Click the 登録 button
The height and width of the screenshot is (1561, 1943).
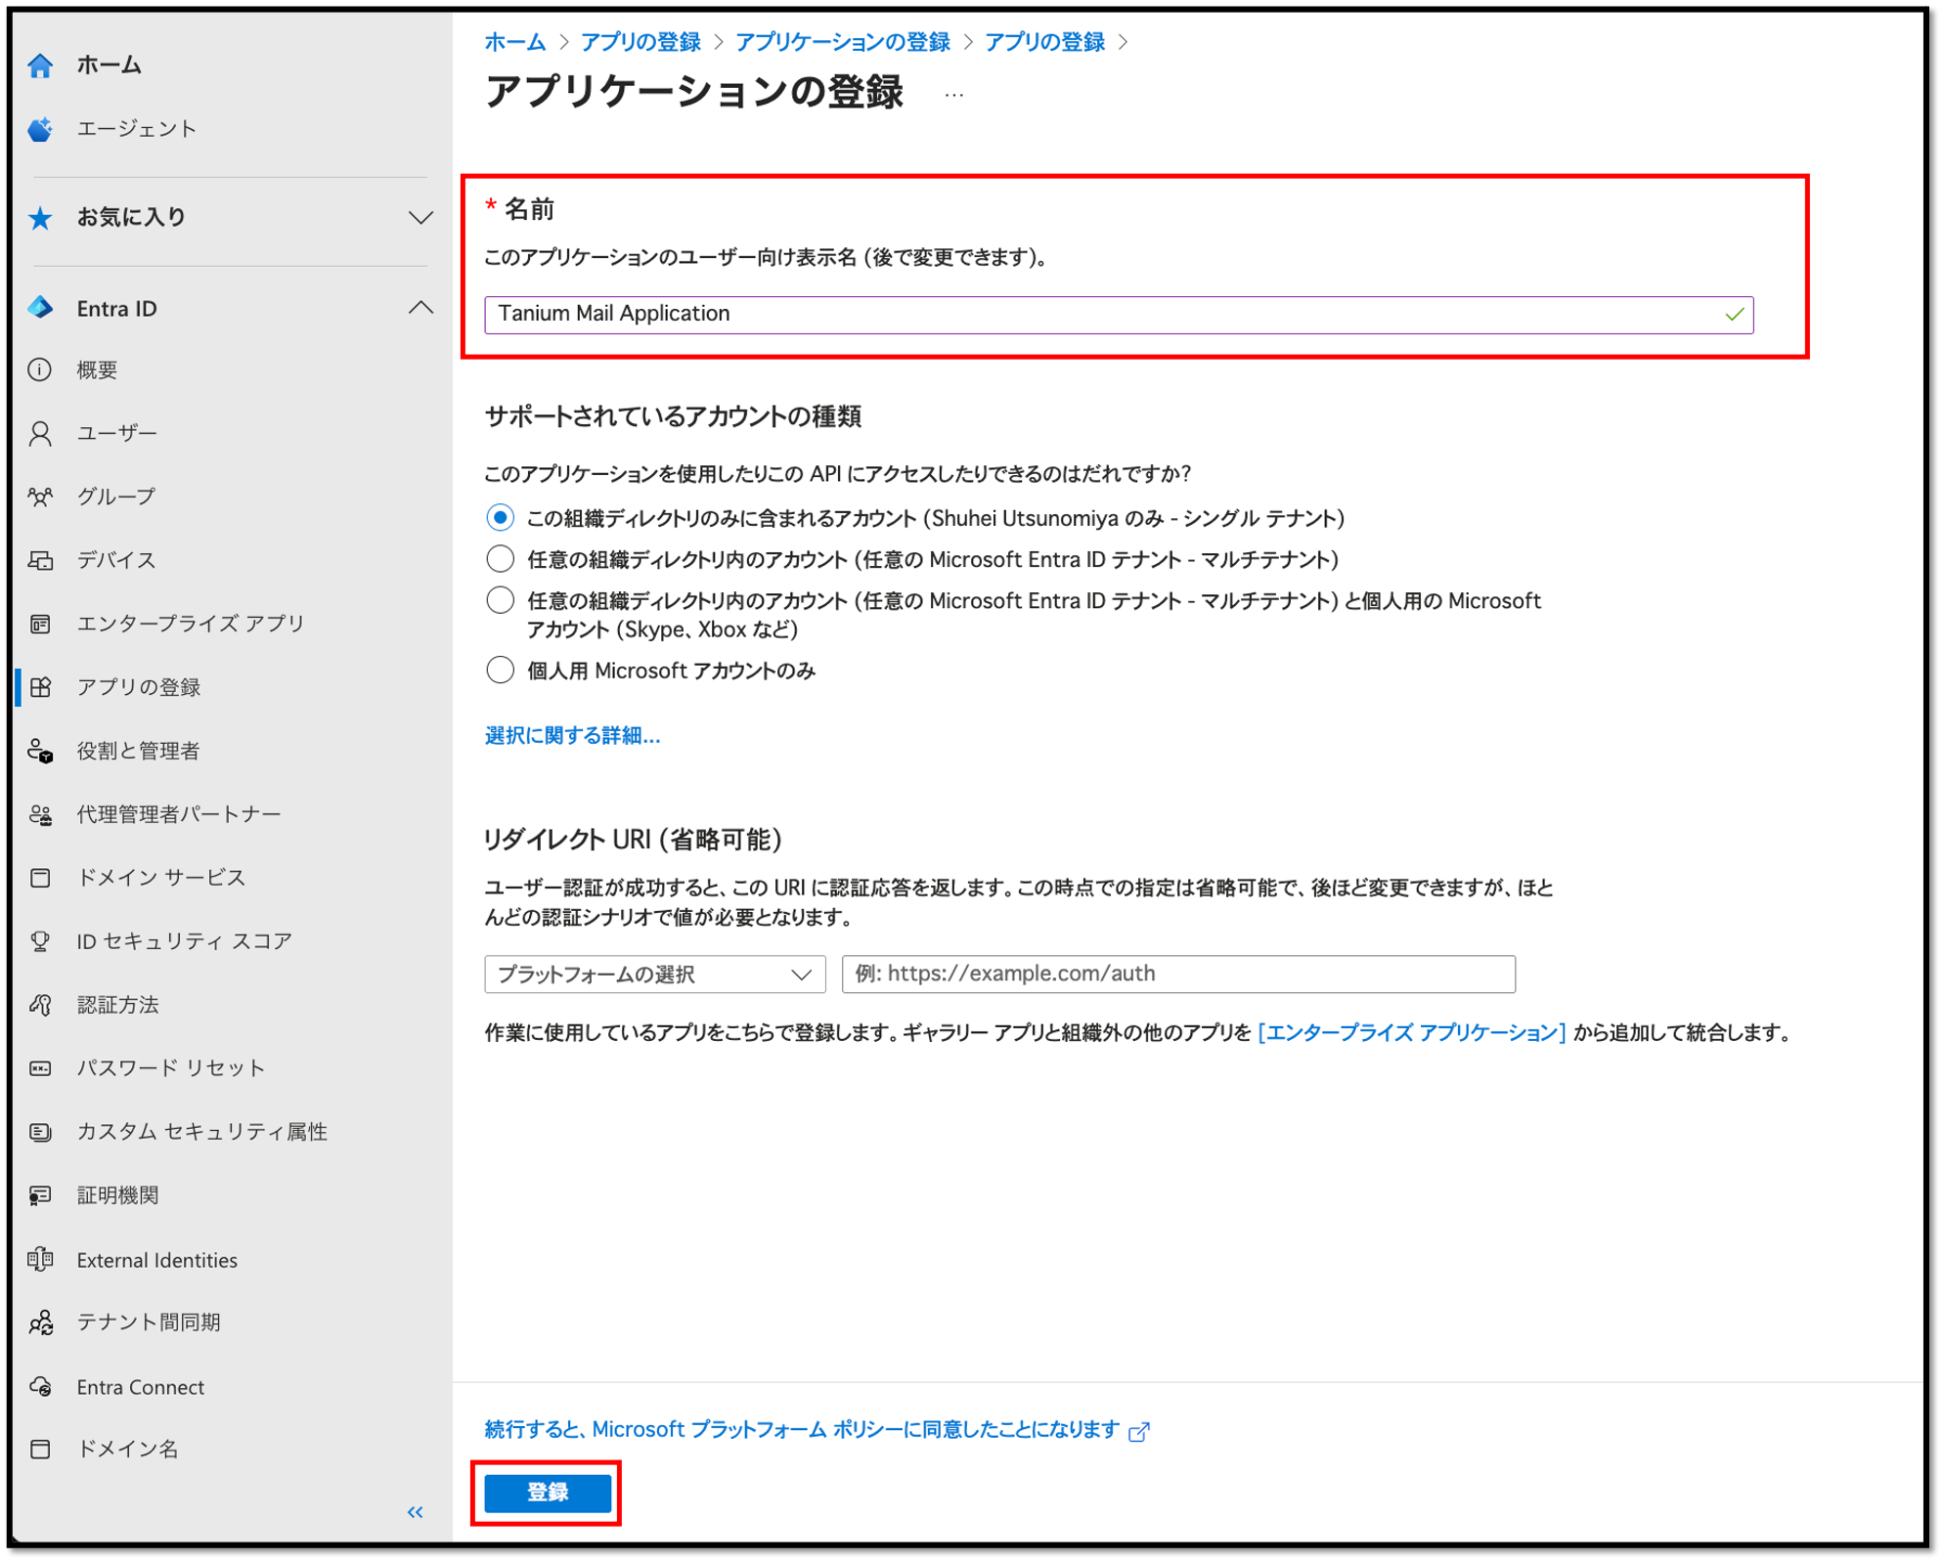point(547,1493)
